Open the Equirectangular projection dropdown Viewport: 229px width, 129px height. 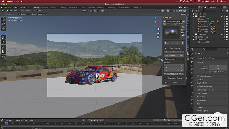pyautogui.click(x=174, y=59)
